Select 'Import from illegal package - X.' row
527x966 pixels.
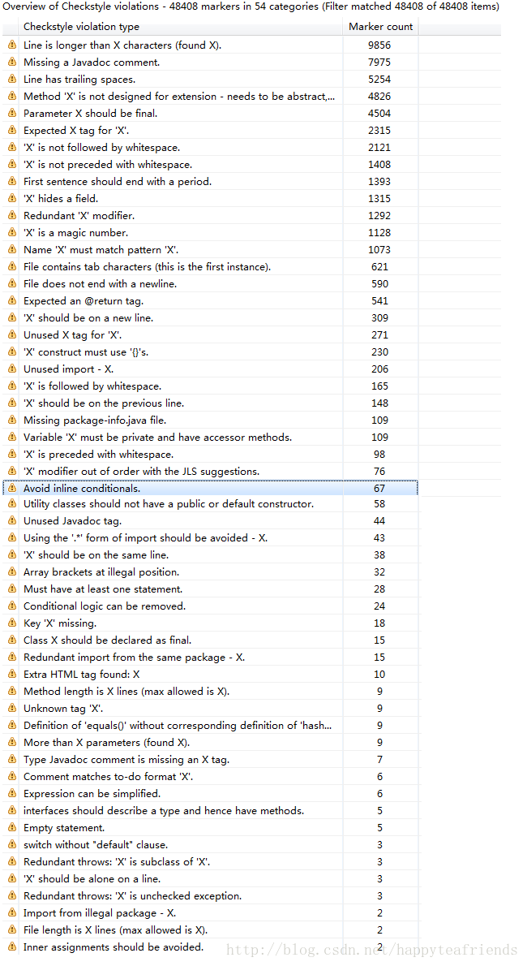point(211,913)
